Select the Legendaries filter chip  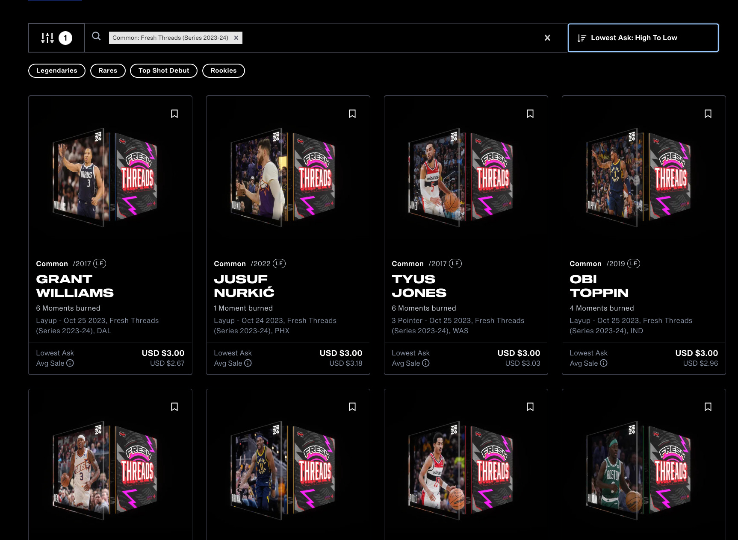point(57,70)
